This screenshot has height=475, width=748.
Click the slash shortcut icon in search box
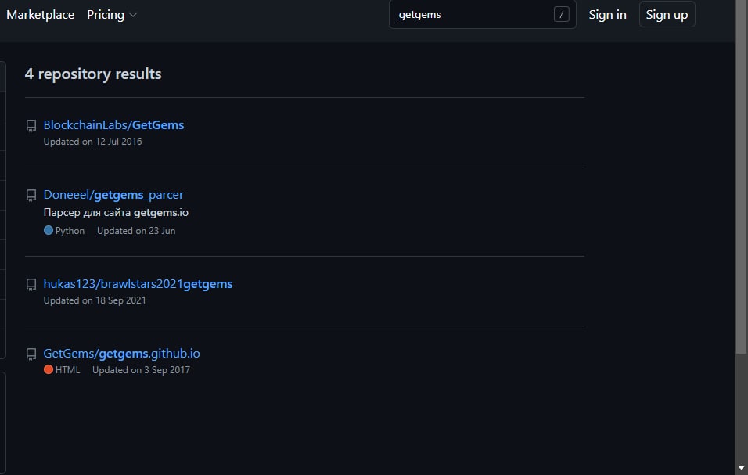(x=562, y=15)
